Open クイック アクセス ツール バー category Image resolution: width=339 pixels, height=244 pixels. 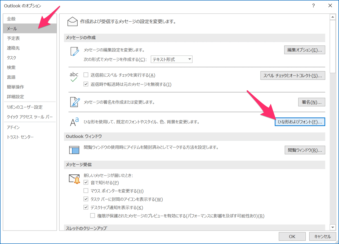[x=30, y=117]
